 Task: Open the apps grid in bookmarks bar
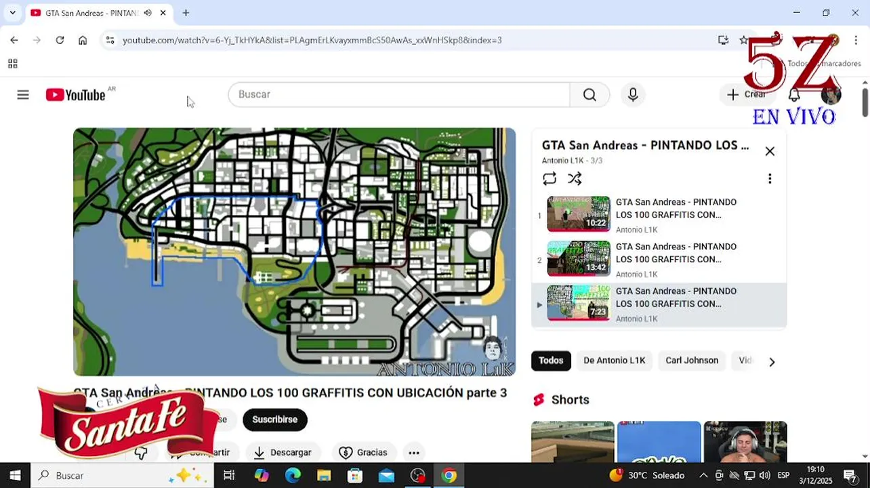[x=12, y=64]
